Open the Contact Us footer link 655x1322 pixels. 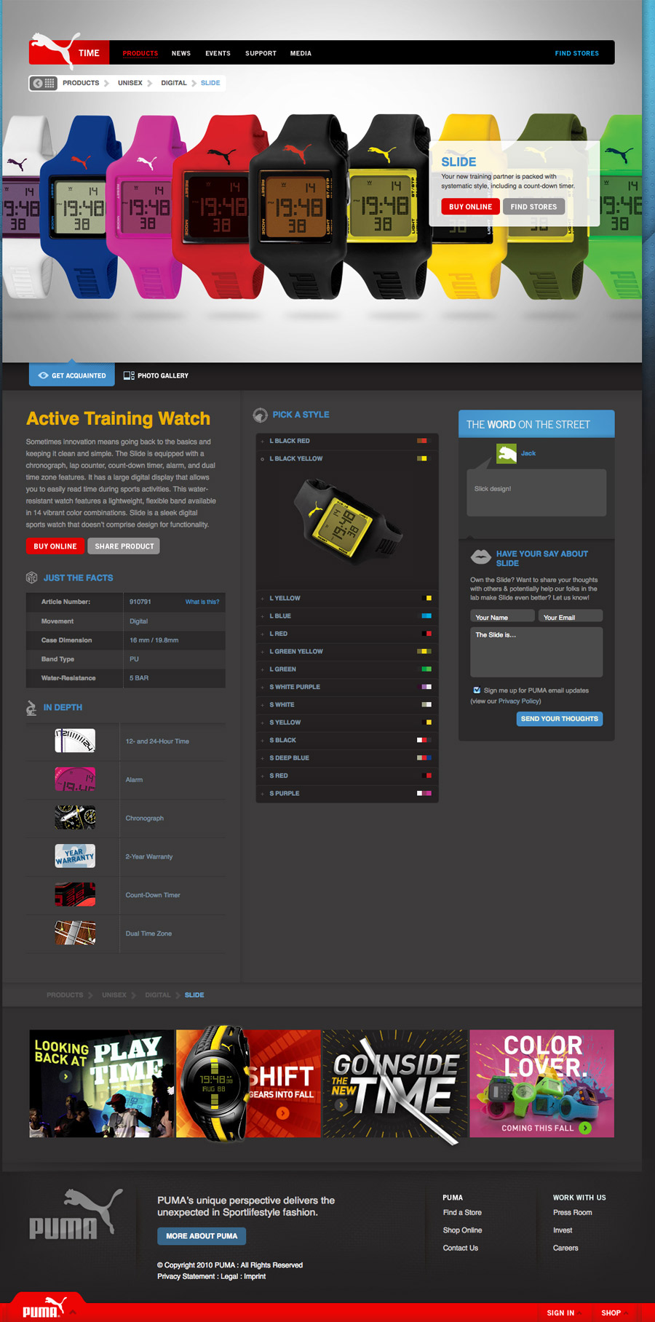point(461,1248)
